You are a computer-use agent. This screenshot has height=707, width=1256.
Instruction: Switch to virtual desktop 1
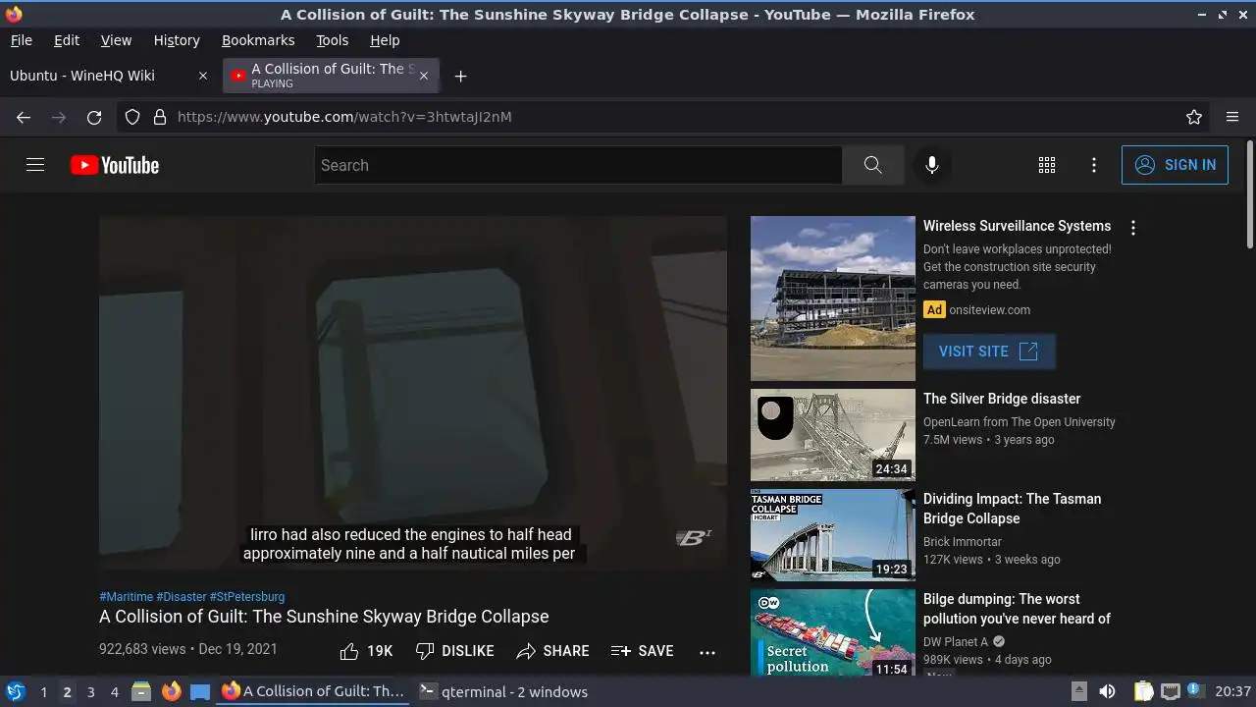(43, 691)
